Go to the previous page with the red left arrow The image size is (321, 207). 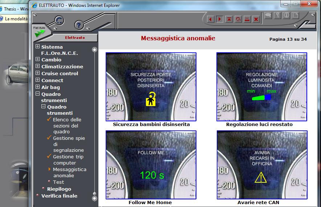[211, 20]
